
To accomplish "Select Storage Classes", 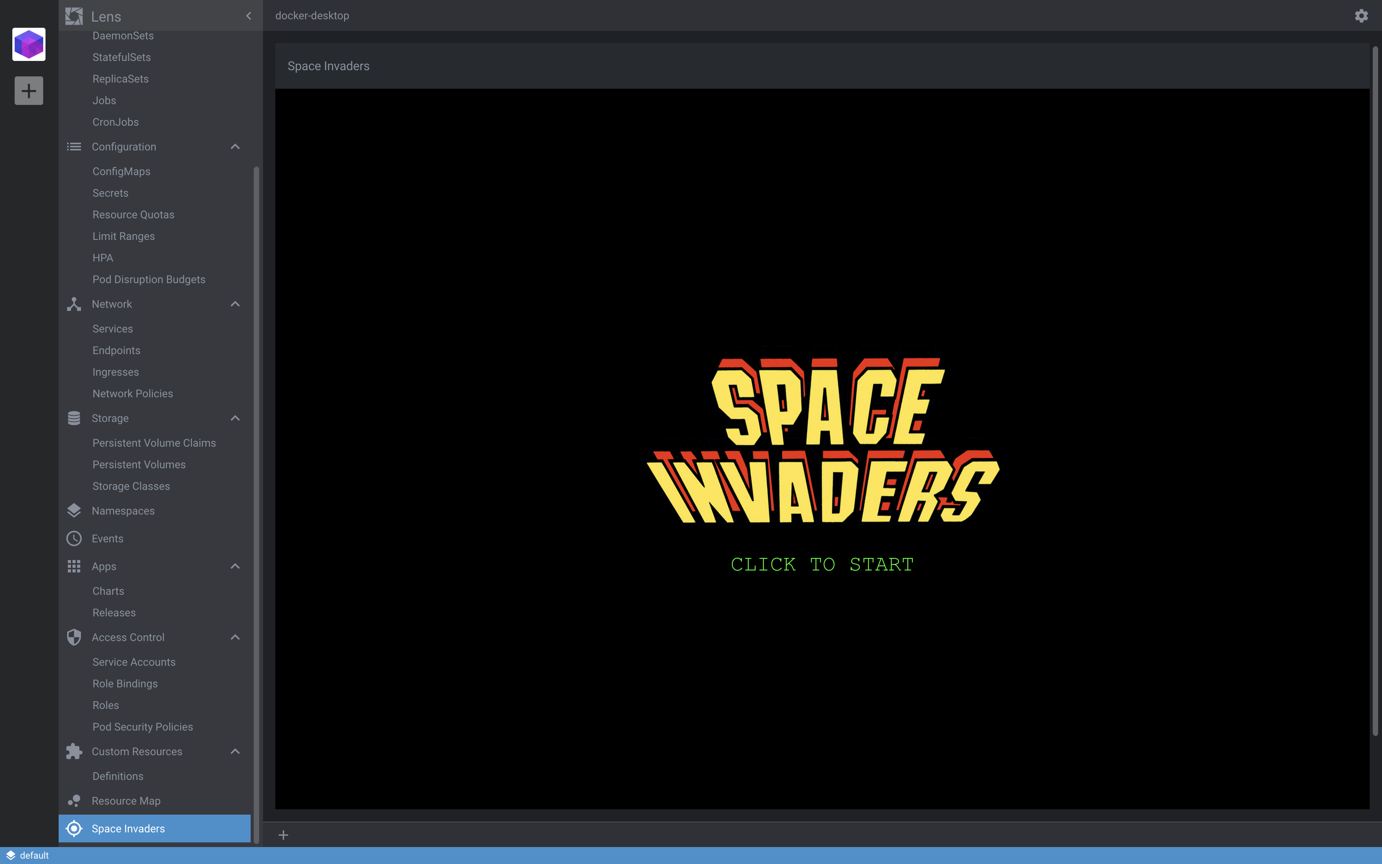I will pos(131,486).
